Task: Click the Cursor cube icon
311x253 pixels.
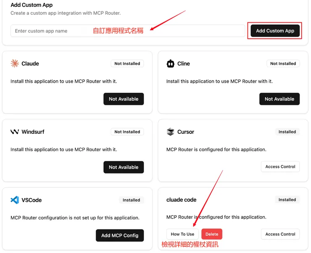Action: (x=170, y=132)
